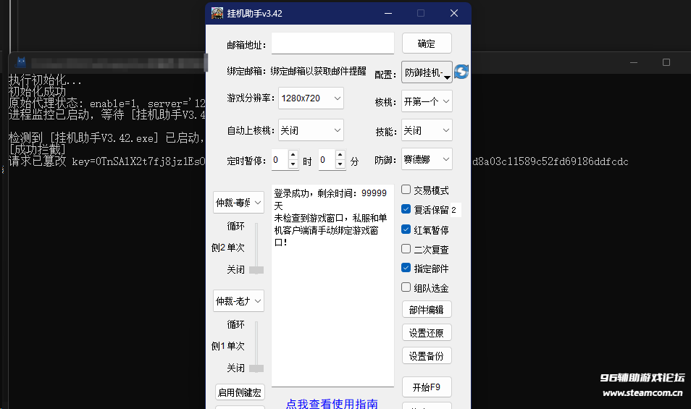Viewport: 691px width, 409px height.
Task: Click the 侧2 slider thumb at 关闭
Action: 256,270
